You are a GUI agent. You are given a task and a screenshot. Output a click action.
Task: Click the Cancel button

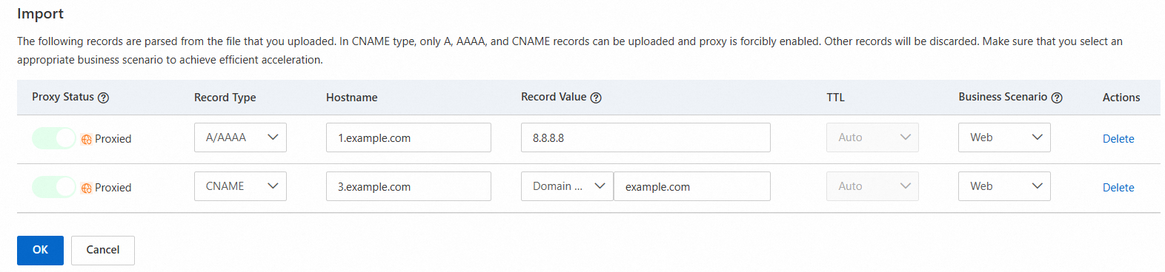pos(103,251)
